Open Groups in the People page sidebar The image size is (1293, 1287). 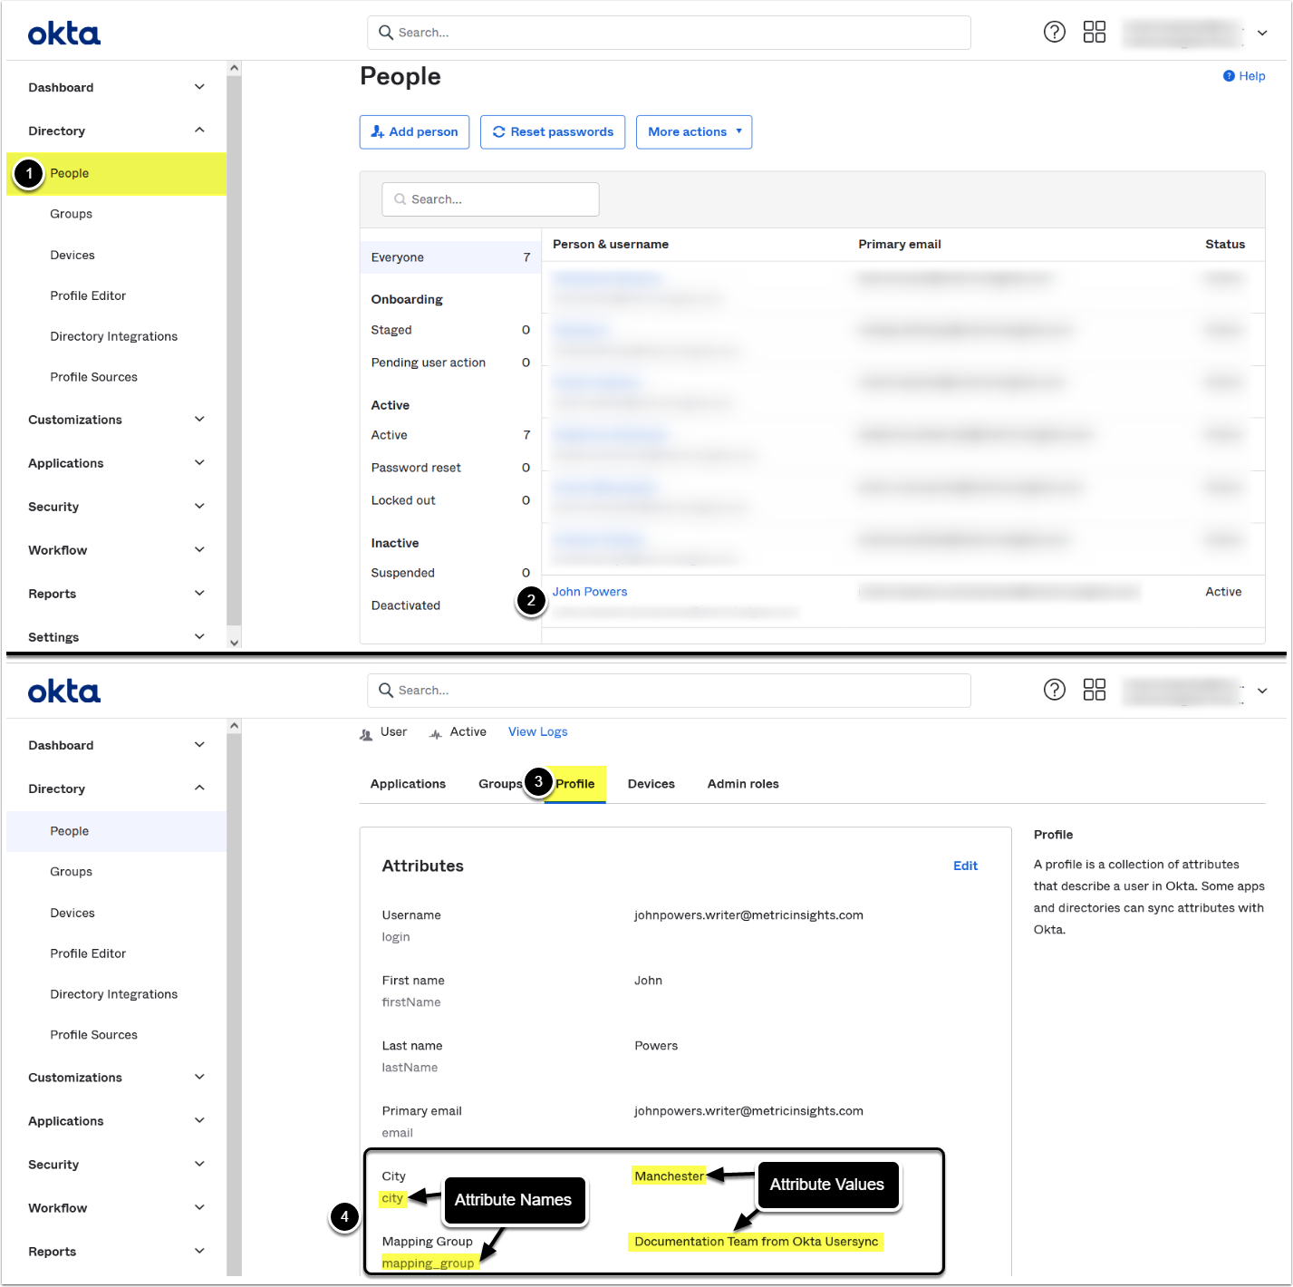(x=72, y=214)
